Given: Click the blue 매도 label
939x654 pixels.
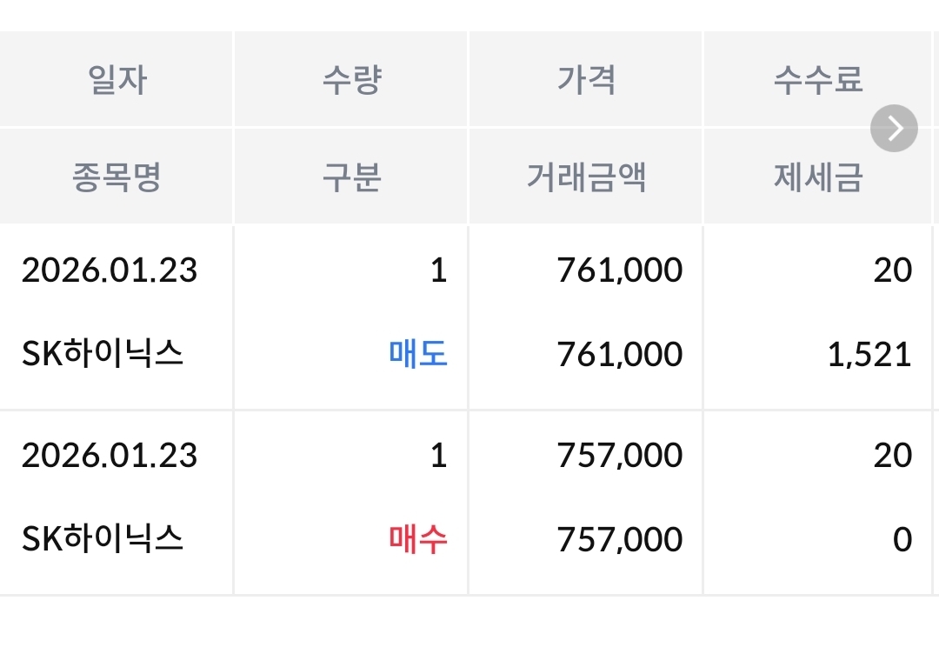Looking at the screenshot, I should click(418, 355).
